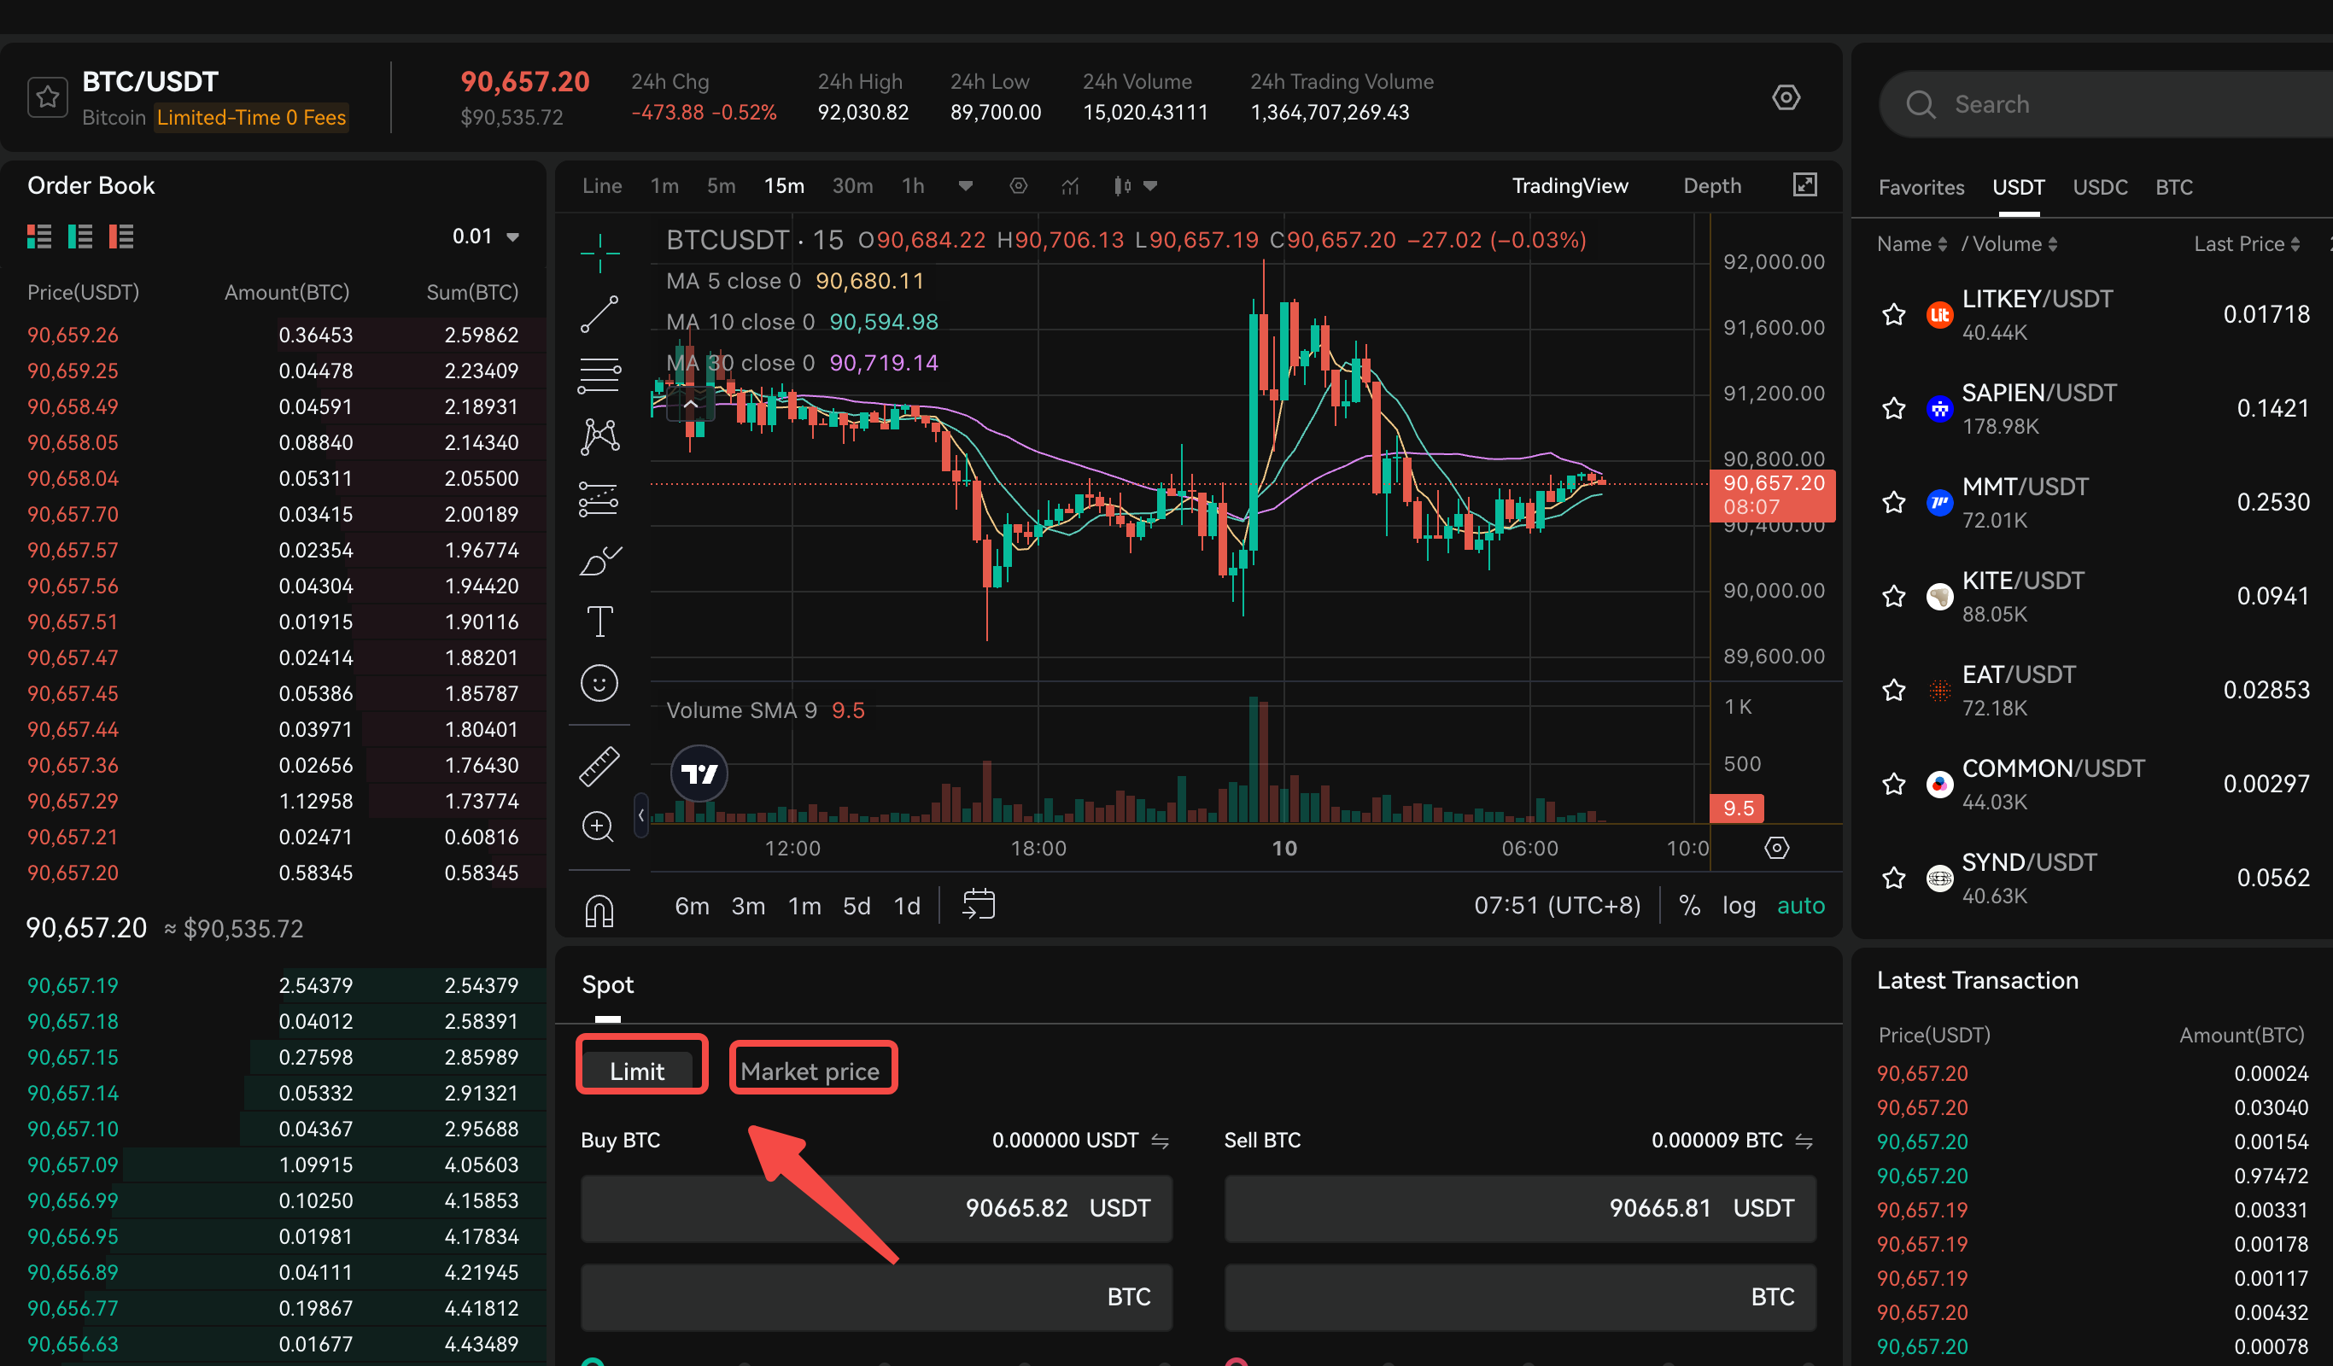Open chart settings icon in toolbar

[1019, 186]
